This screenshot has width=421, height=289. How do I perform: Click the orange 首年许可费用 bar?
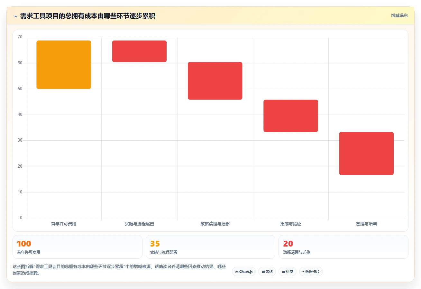(64, 65)
